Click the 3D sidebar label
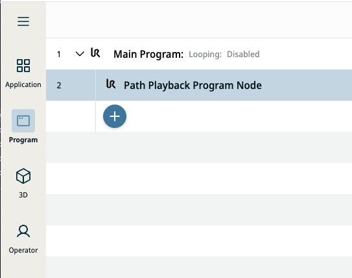The image size is (352, 278). click(x=23, y=195)
